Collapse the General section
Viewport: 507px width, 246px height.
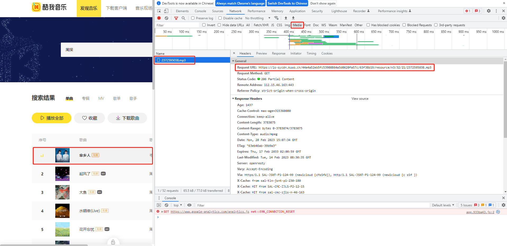coord(233,61)
